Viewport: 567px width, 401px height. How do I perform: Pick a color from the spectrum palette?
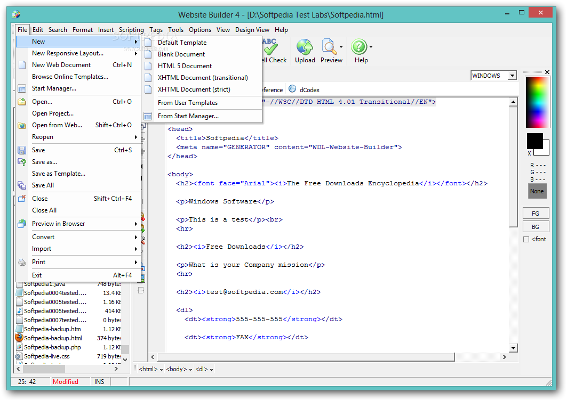[x=538, y=102]
